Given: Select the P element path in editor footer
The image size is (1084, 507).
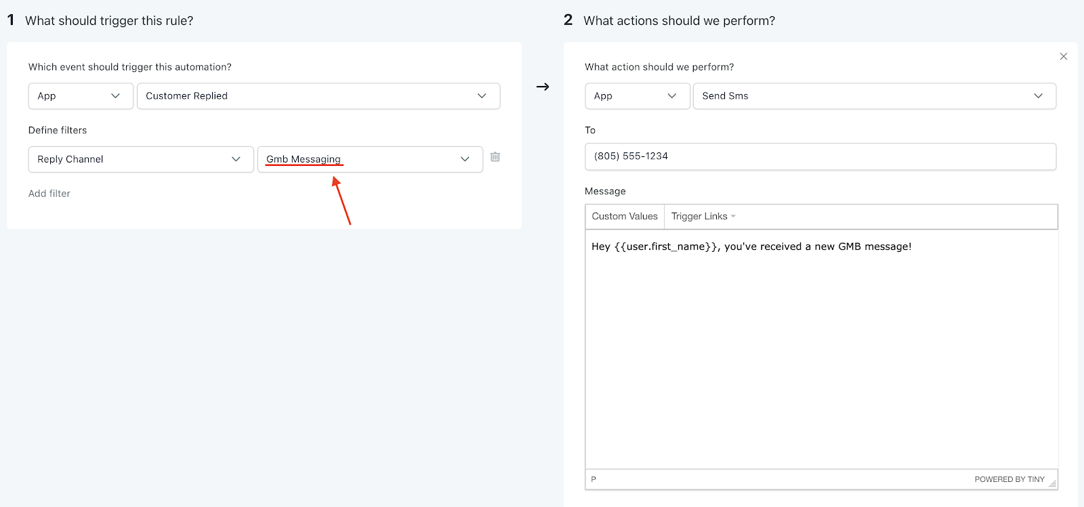Looking at the screenshot, I should [x=593, y=479].
